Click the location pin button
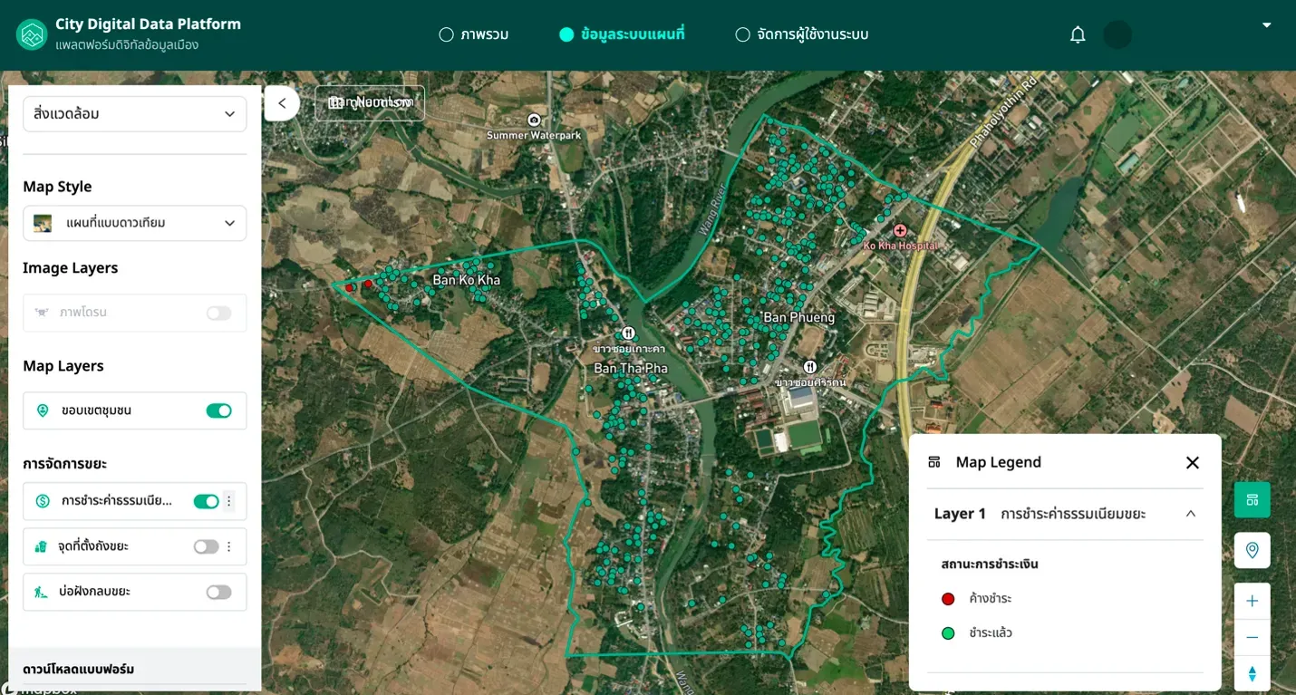The image size is (1296, 695). point(1252,550)
